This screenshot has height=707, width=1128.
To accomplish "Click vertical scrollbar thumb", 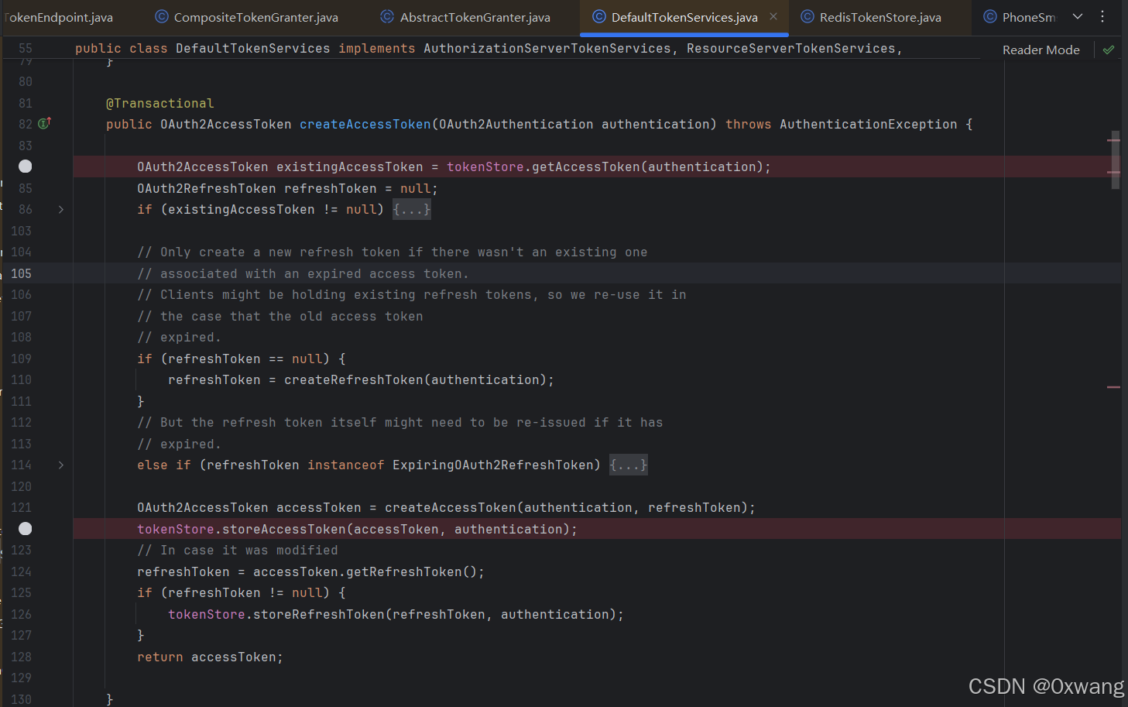I will coord(1116,160).
